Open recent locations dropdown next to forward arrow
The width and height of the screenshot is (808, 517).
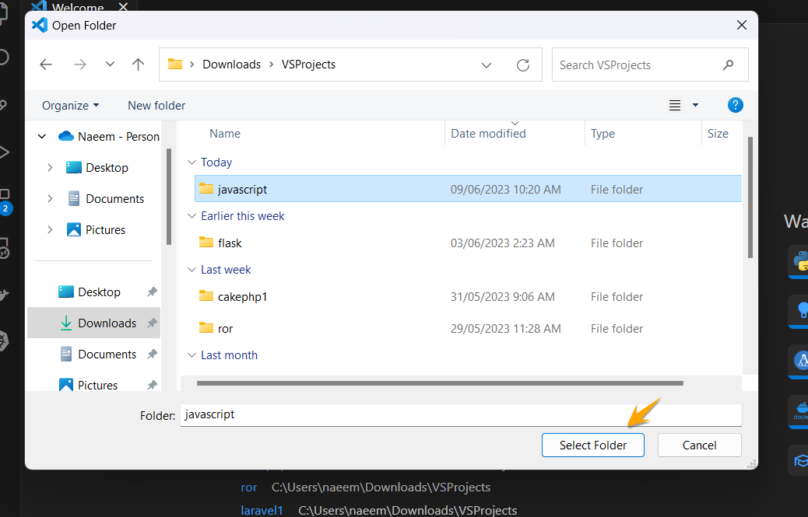pyautogui.click(x=110, y=65)
